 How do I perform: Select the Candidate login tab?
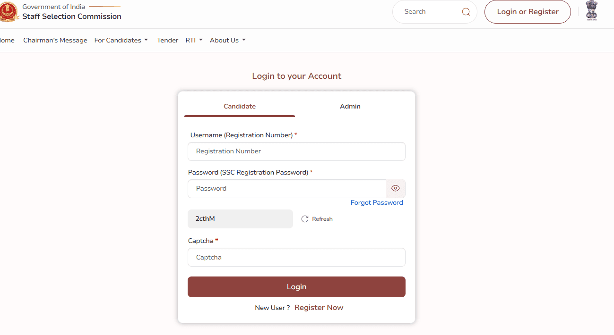pyautogui.click(x=240, y=106)
